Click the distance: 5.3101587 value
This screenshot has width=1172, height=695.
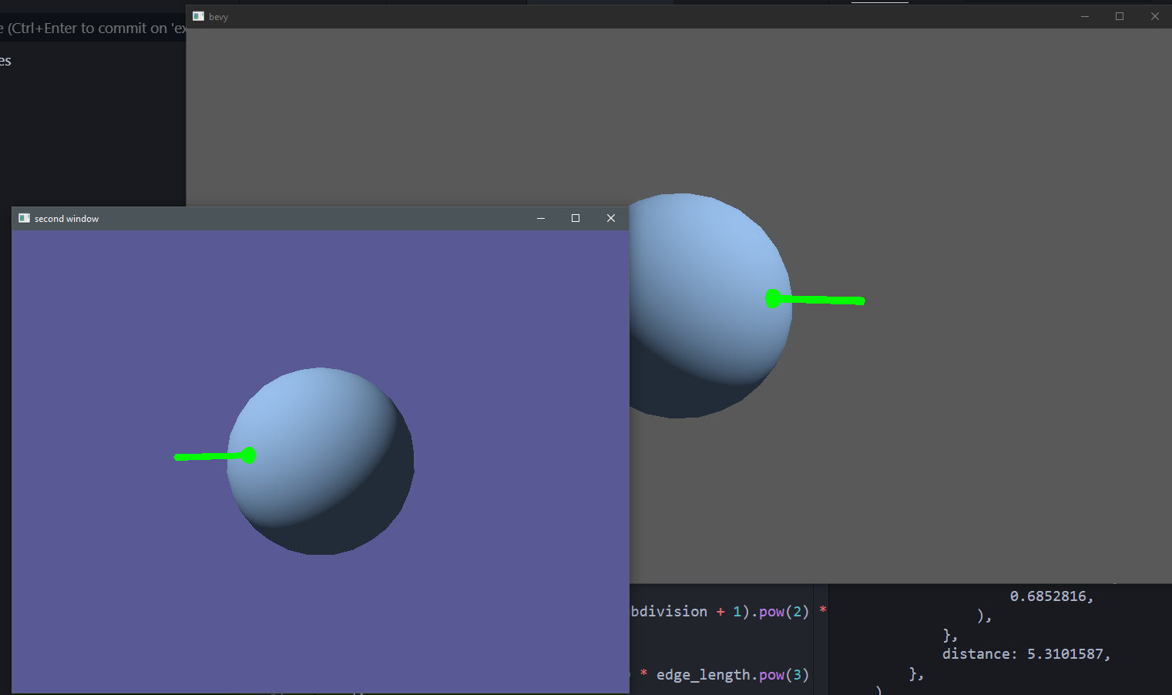1025,653
